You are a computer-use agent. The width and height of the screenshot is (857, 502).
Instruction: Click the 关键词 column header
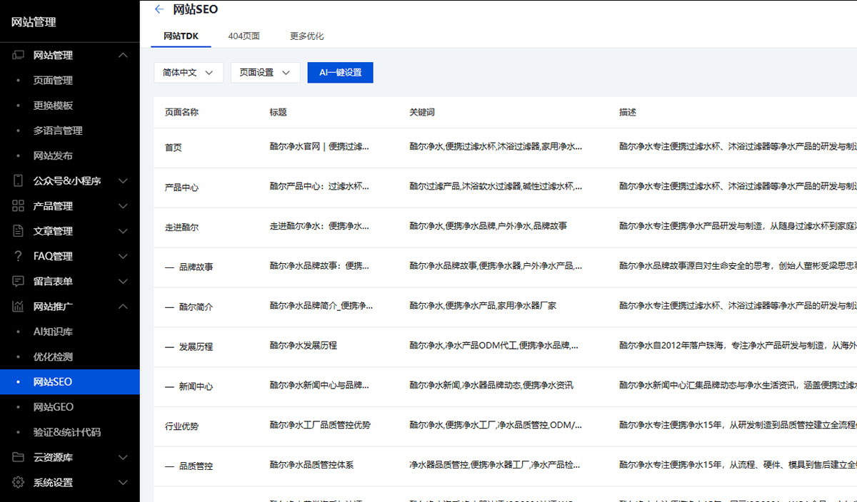[422, 113]
